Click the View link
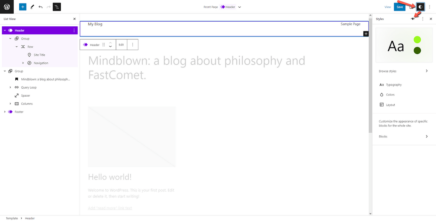 (387, 7)
